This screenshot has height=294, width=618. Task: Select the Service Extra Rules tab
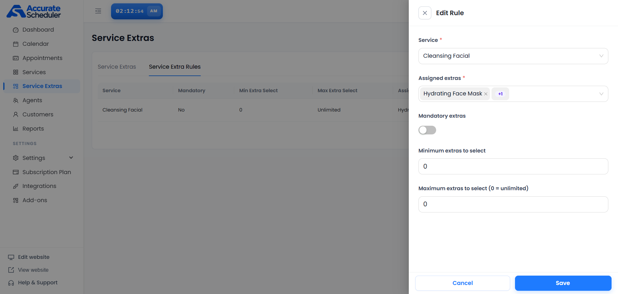click(x=174, y=67)
